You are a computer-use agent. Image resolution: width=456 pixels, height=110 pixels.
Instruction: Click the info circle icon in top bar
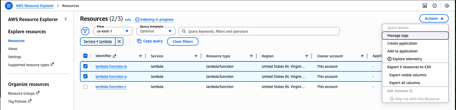point(435,6)
